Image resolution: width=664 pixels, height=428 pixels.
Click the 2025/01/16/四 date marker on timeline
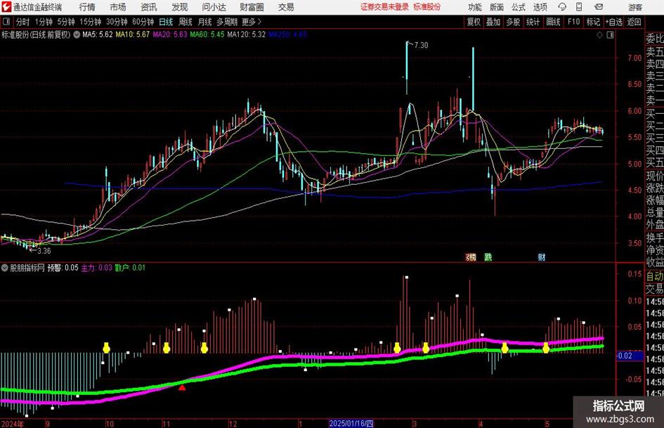(351, 423)
